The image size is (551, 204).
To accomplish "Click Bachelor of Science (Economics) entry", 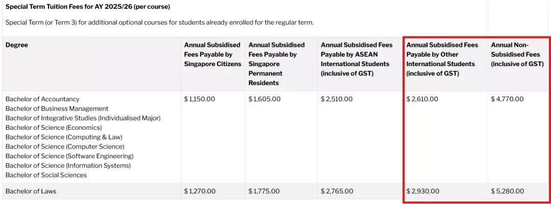I will (54, 128).
